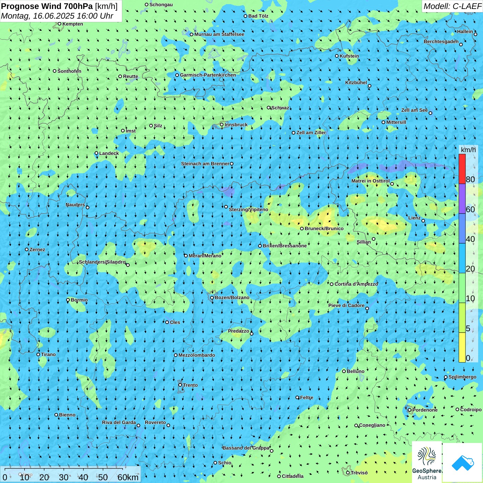Click the 'Kempten' label
Screen dimensions: 483x483
73,24
